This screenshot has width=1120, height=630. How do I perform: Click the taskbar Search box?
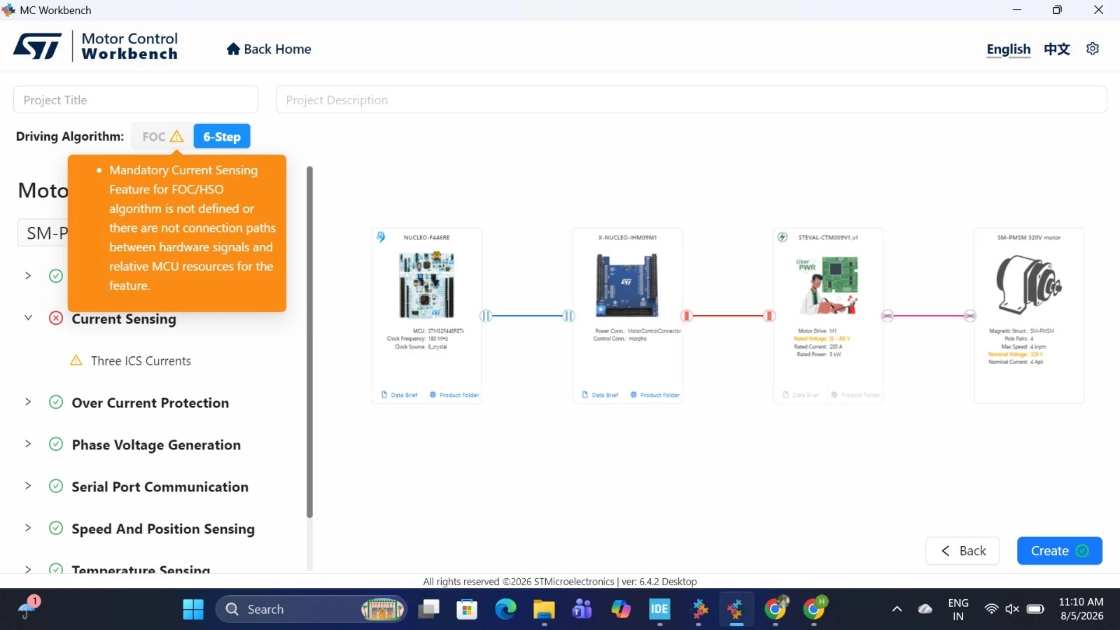[311, 610]
